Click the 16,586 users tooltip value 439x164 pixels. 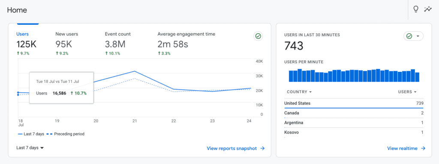coord(59,94)
